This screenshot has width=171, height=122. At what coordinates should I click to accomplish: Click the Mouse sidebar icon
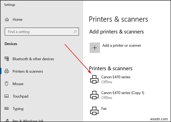click(7, 84)
